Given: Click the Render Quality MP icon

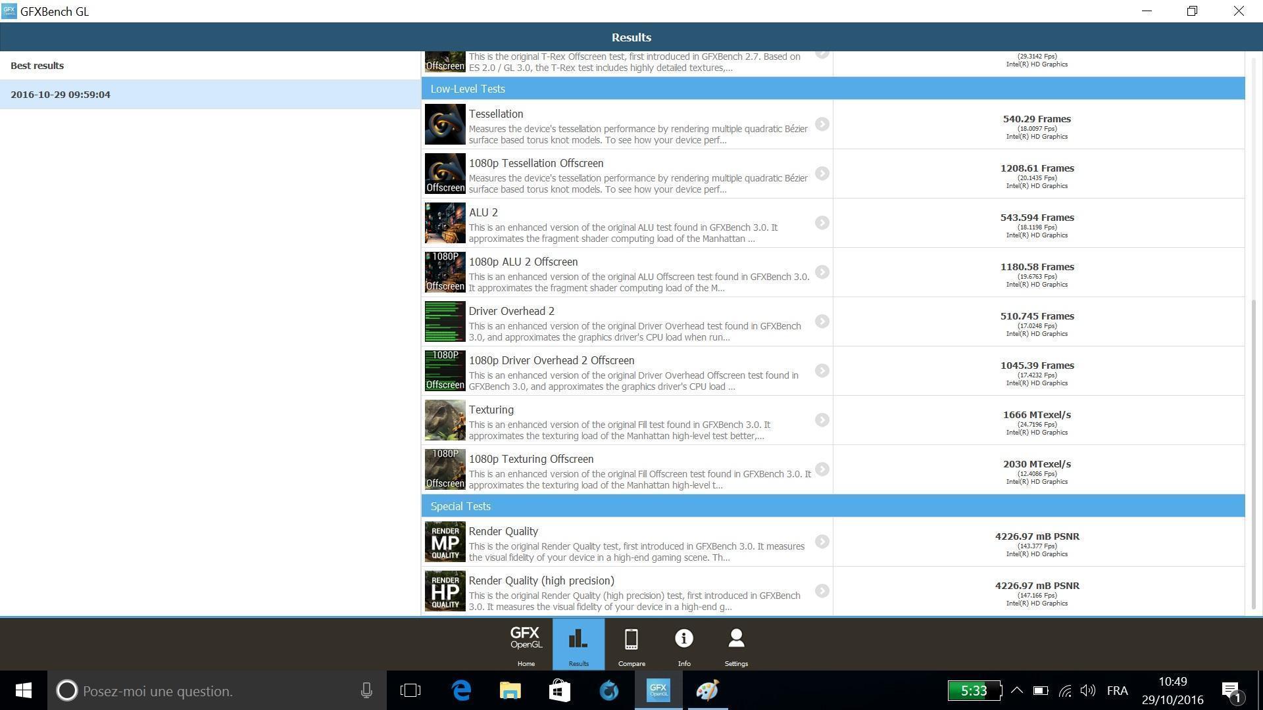Looking at the screenshot, I should 445,542.
